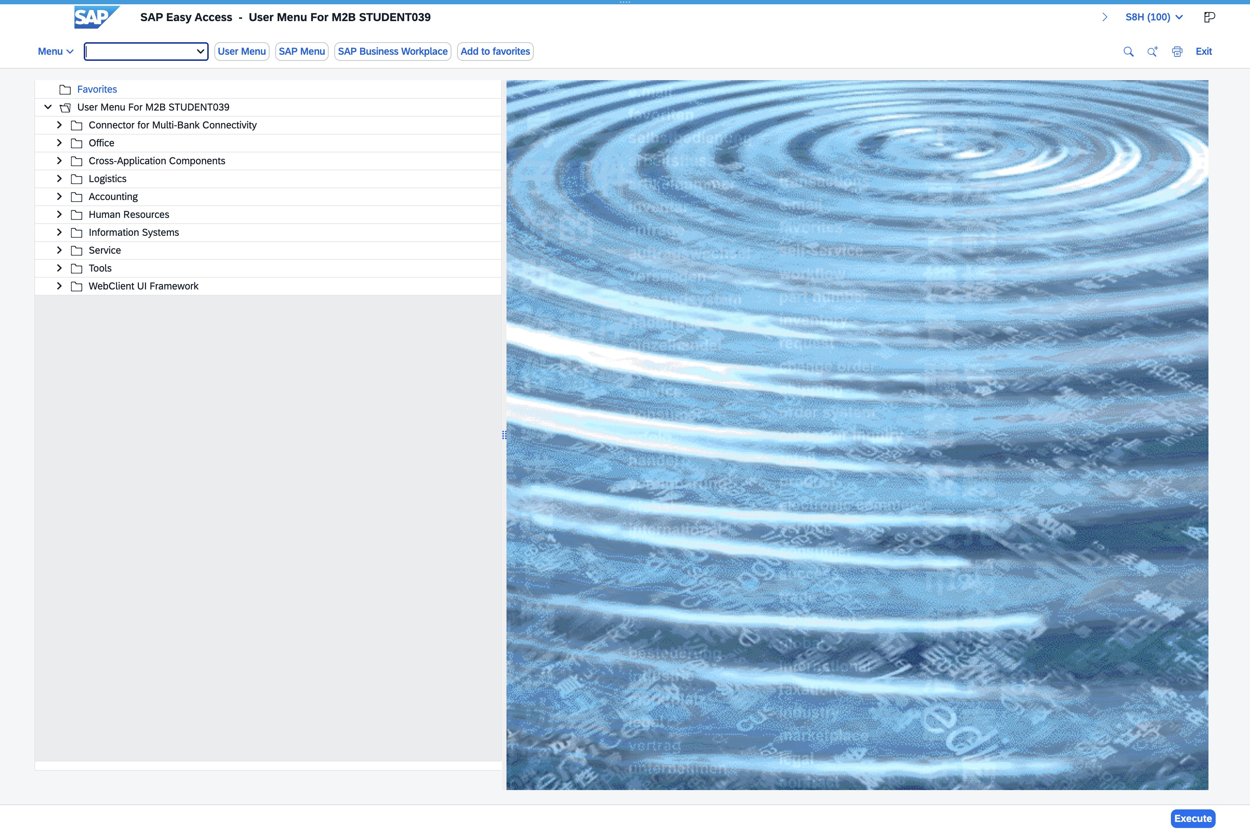
Task: Expand the Tools chevron
Action: (59, 268)
